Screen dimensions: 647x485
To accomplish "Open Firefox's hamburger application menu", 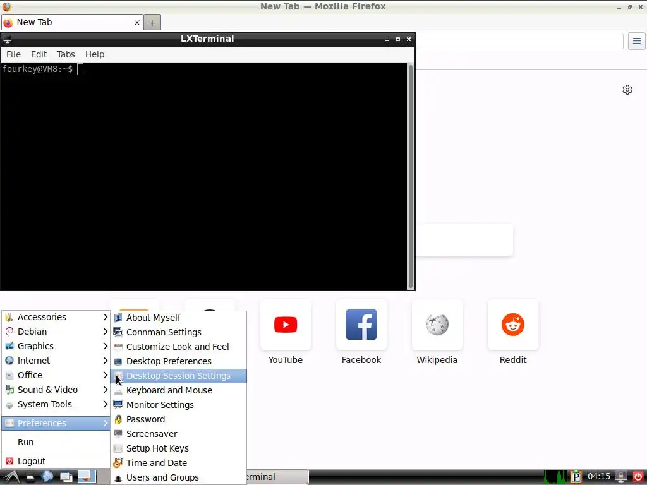I will [637, 41].
